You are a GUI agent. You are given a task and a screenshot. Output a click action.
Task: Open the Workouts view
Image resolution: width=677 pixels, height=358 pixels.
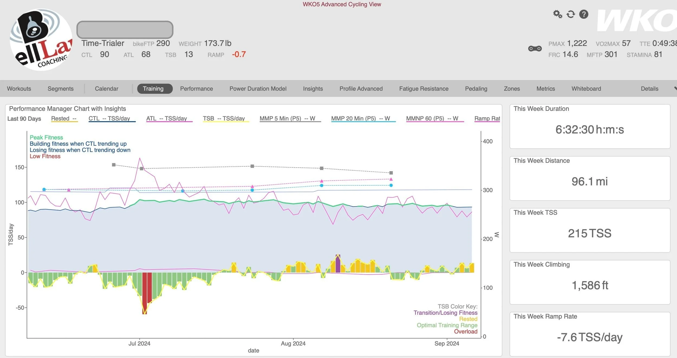point(19,89)
